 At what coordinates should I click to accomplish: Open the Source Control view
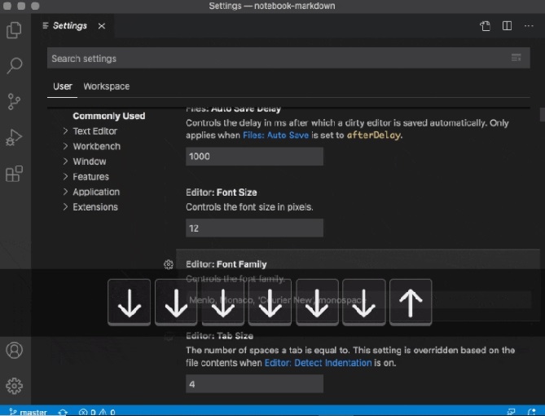click(x=14, y=102)
